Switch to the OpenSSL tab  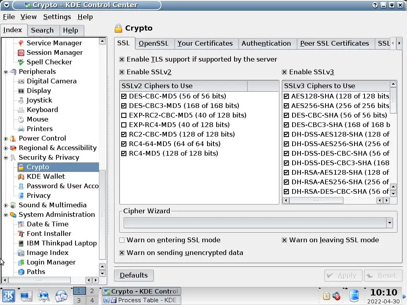154,44
